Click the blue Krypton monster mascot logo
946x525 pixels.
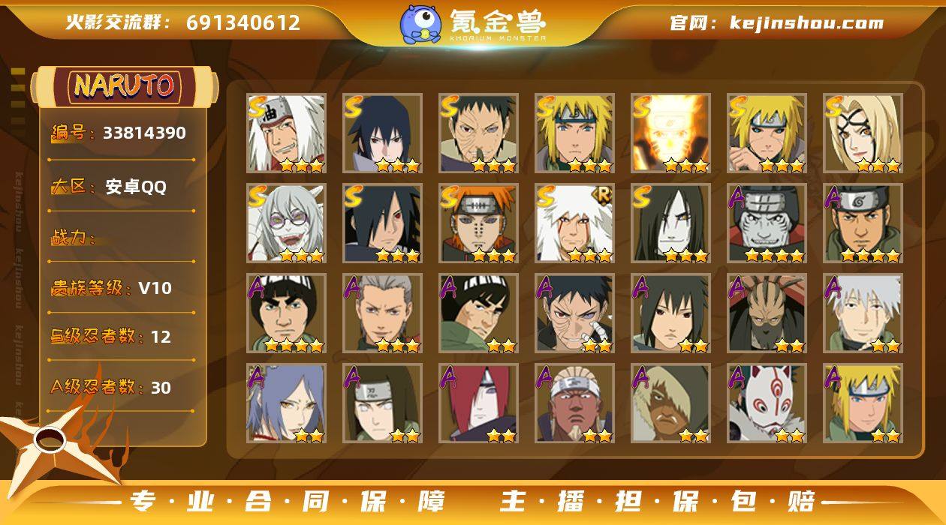[420, 23]
